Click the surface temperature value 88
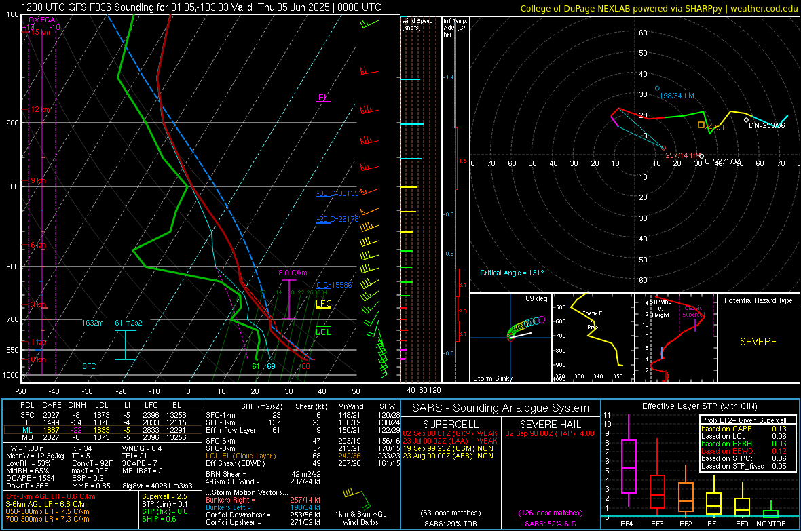The width and height of the screenshot is (801, 531). pos(305,366)
